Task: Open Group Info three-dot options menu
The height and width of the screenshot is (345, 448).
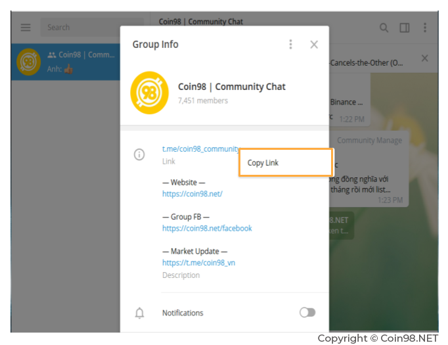Action: (x=290, y=44)
